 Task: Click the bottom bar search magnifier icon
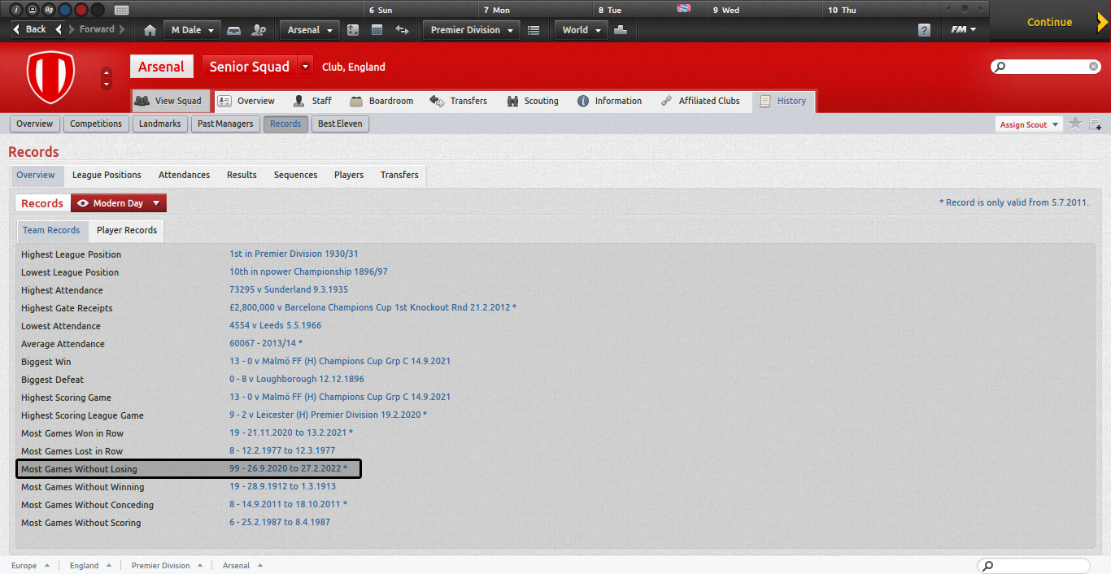[x=987, y=566]
